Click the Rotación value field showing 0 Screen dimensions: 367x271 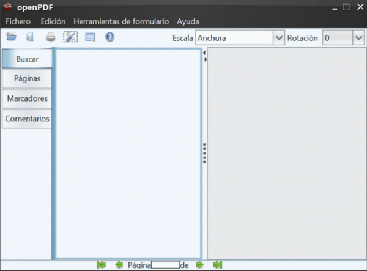pos(338,38)
